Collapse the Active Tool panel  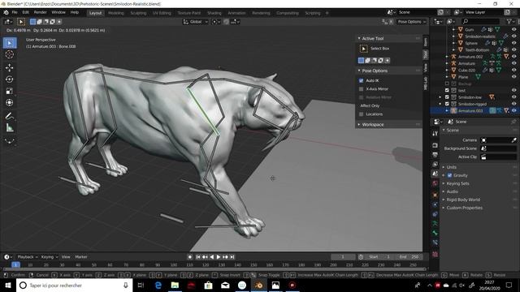point(359,39)
